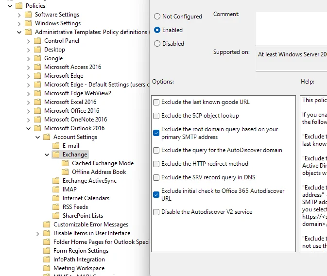The image size is (327, 276).
Task: Click the Microsoft Excel 2016 folder icon
Action: click(37, 102)
